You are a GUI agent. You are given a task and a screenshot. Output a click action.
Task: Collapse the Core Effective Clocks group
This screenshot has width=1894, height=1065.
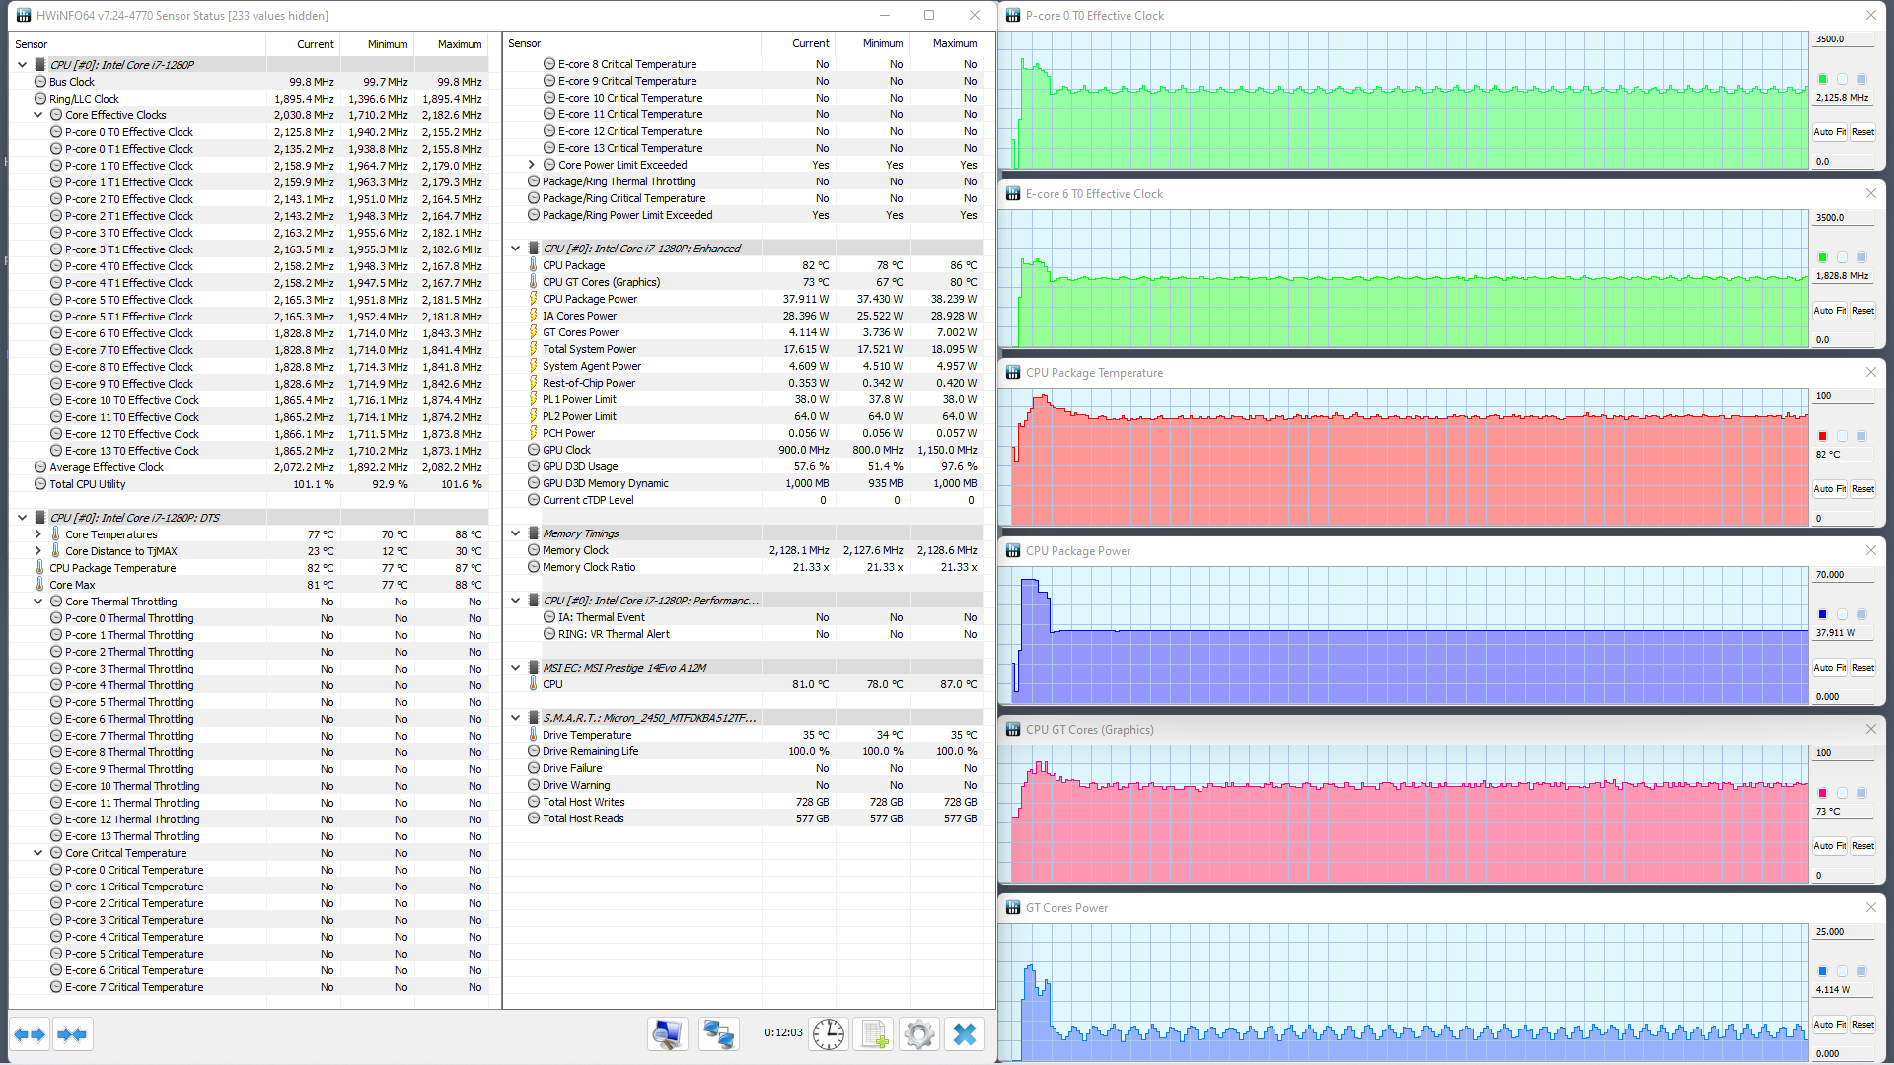pyautogui.click(x=38, y=115)
